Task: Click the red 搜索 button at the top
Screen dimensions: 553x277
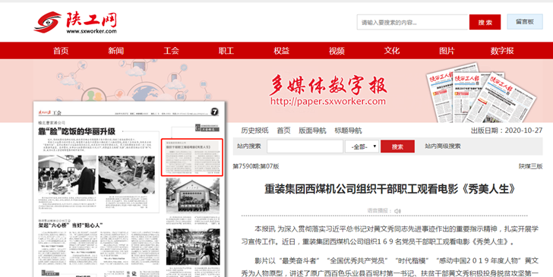Action: pyautogui.click(x=485, y=22)
